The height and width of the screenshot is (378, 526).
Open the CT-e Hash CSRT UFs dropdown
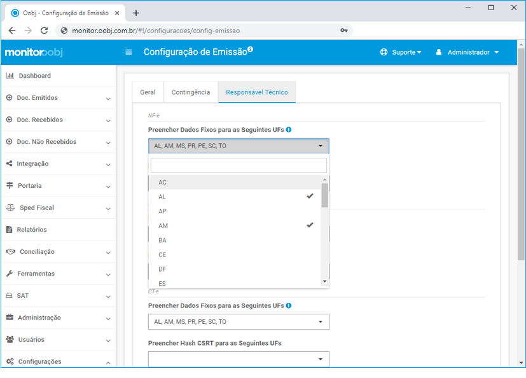pos(239,359)
